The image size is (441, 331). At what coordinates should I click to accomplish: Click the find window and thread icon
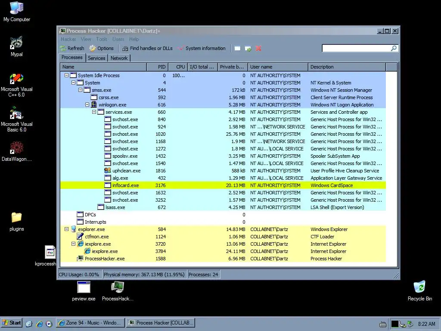(x=248, y=48)
